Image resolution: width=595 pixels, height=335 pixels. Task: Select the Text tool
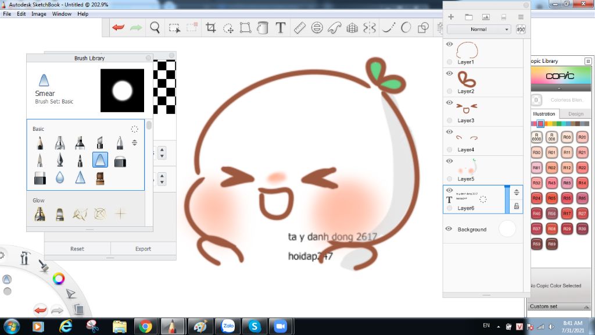point(281,27)
